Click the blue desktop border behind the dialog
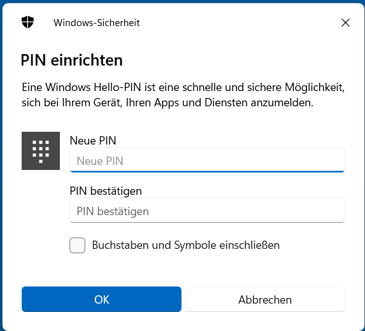This screenshot has height=331, width=365. (x=1, y=163)
